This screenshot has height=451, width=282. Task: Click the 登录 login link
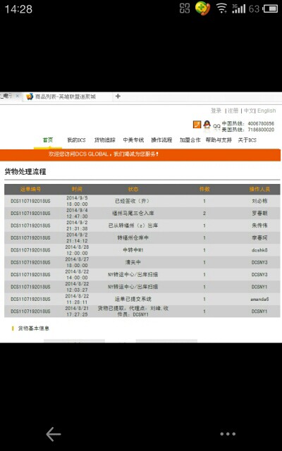coord(216,111)
